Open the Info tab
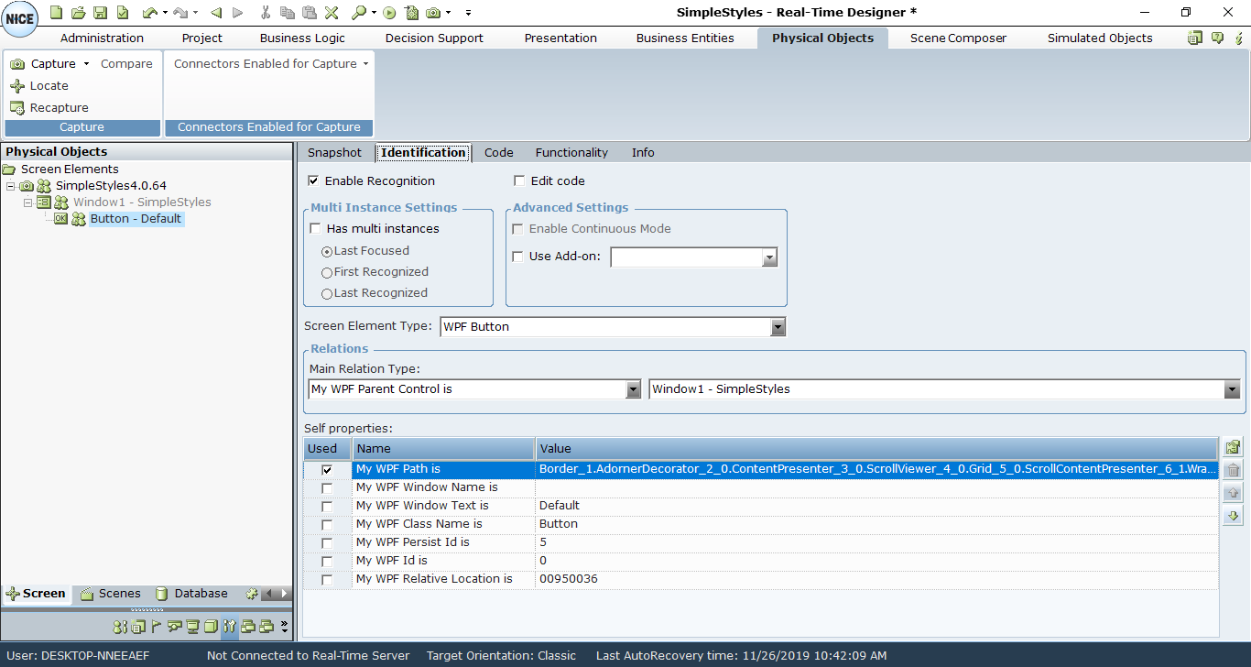Viewport: 1251px width, 667px height. pyautogui.click(x=643, y=152)
